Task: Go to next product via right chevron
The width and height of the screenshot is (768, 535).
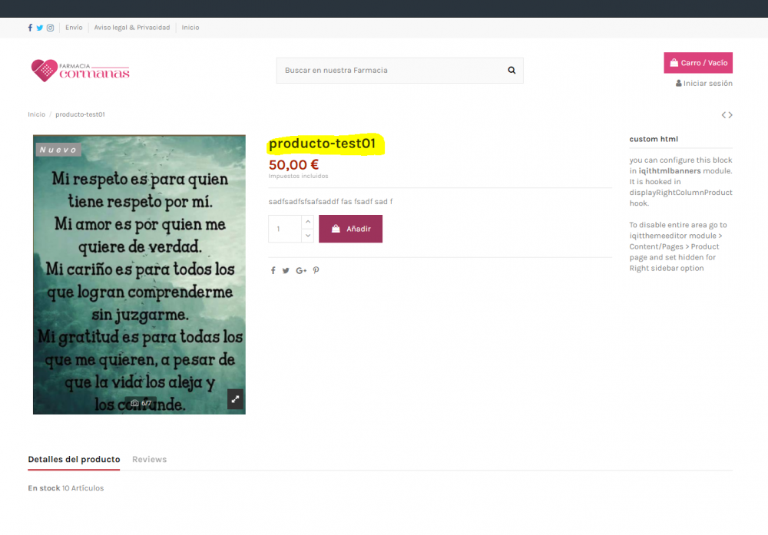Action: click(730, 114)
